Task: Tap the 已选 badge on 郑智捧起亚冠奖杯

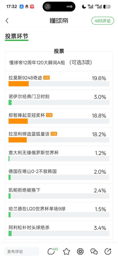Action: [x=49, y=115]
